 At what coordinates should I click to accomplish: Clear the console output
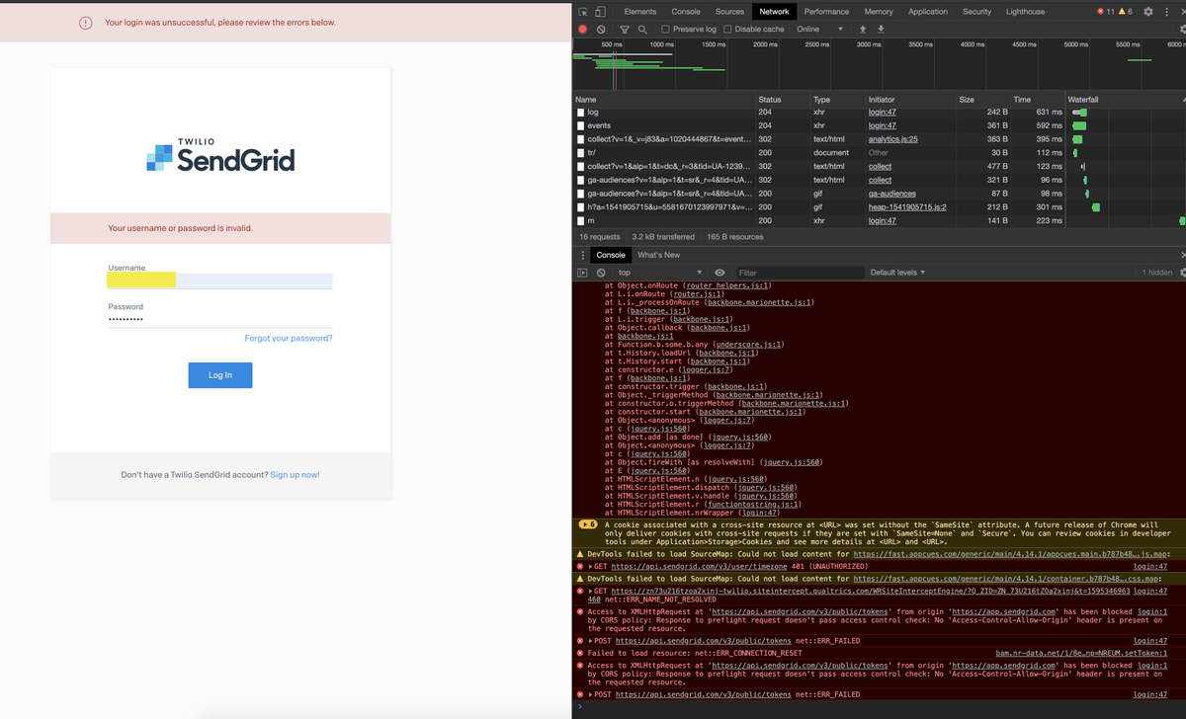[x=601, y=273]
